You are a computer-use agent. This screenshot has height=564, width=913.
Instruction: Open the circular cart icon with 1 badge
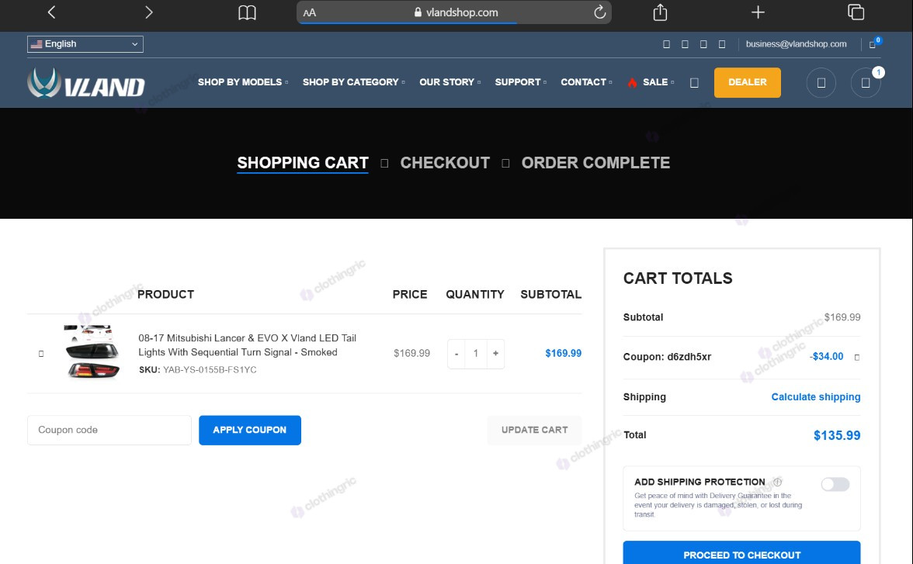[x=866, y=83]
